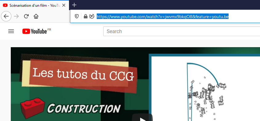Open a new browser tab
Screen dimensions: 260x121
[x=74, y=5]
